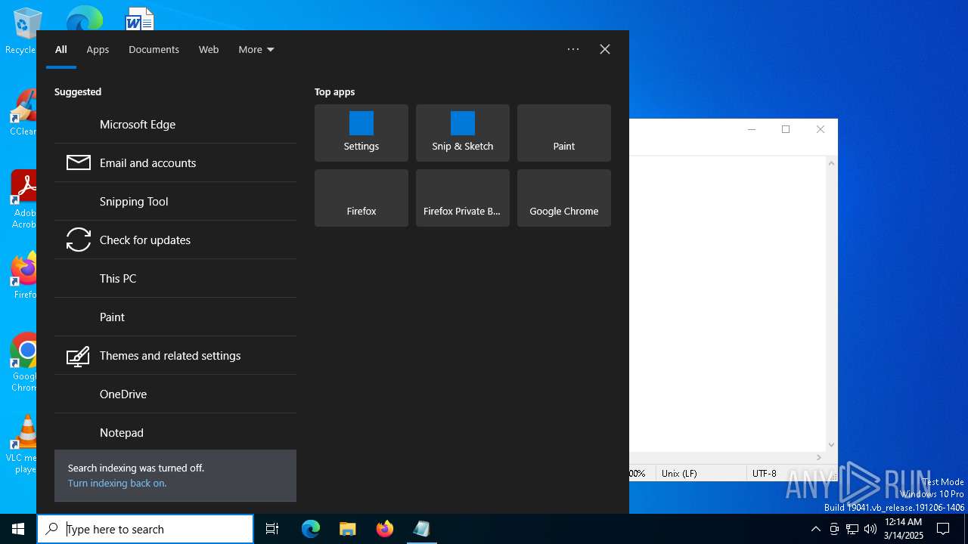Open the Action Center notifications icon

[x=943, y=529]
